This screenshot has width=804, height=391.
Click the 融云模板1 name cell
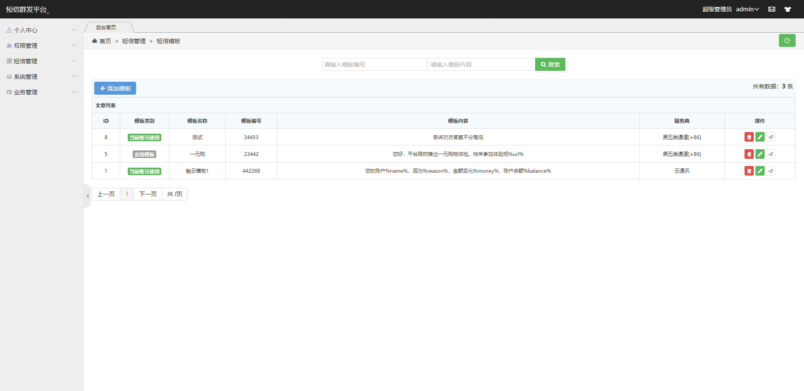pos(197,171)
